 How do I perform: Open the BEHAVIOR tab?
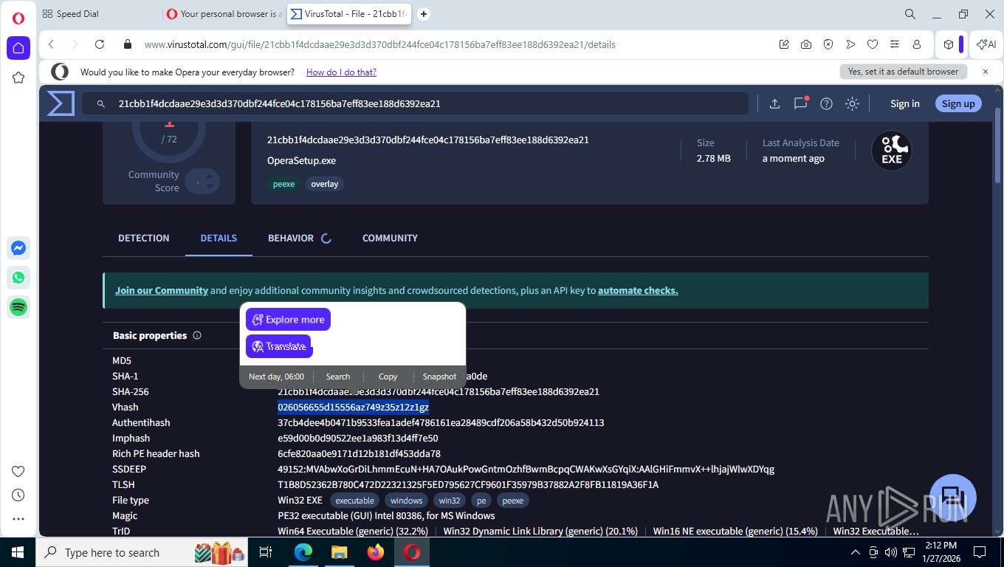point(291,238)
